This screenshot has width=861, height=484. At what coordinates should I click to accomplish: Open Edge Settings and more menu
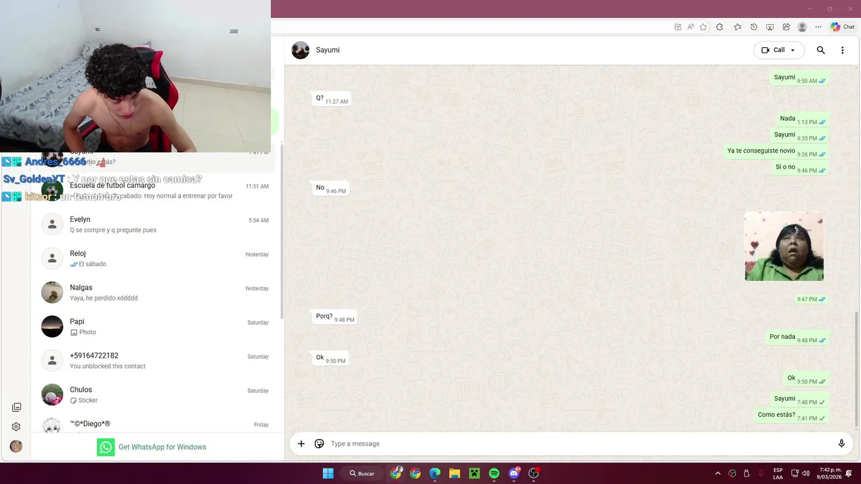pos(818,27)
